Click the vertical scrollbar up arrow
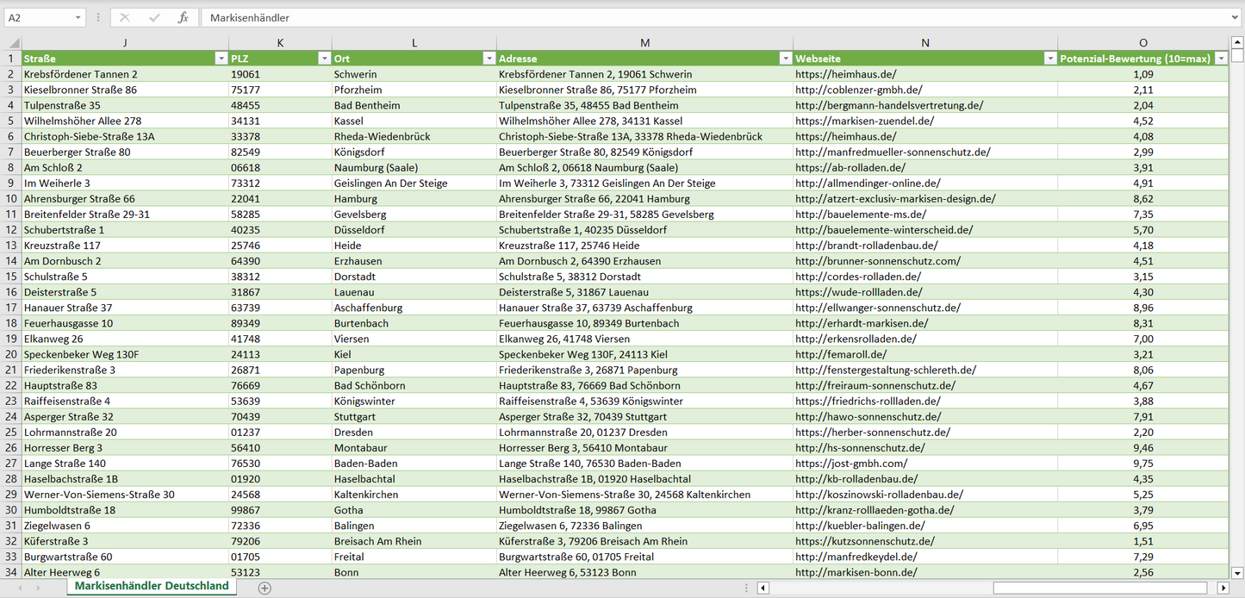The height and width of the screenshot is (598, 1245). point(1237,42)
